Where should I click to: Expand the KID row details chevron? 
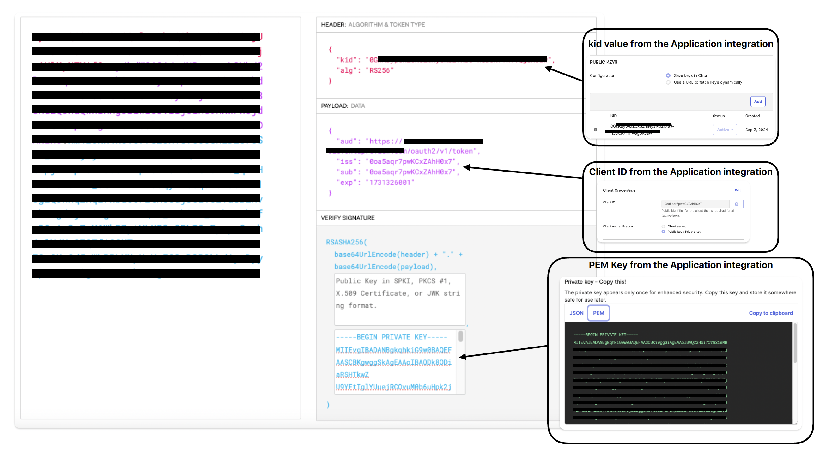pyautogui.click(x=596, y=130)
